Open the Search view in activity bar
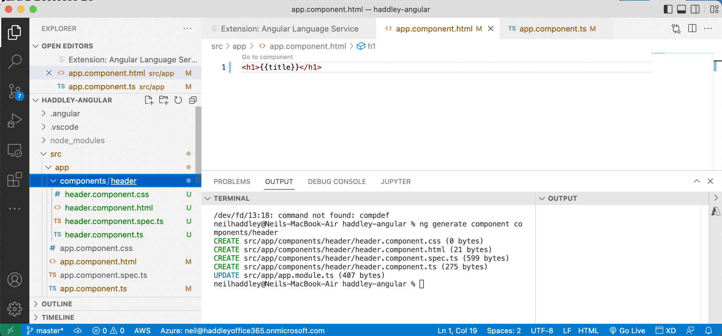This screenshot has width=722, height=336. [x=15, y=61]
